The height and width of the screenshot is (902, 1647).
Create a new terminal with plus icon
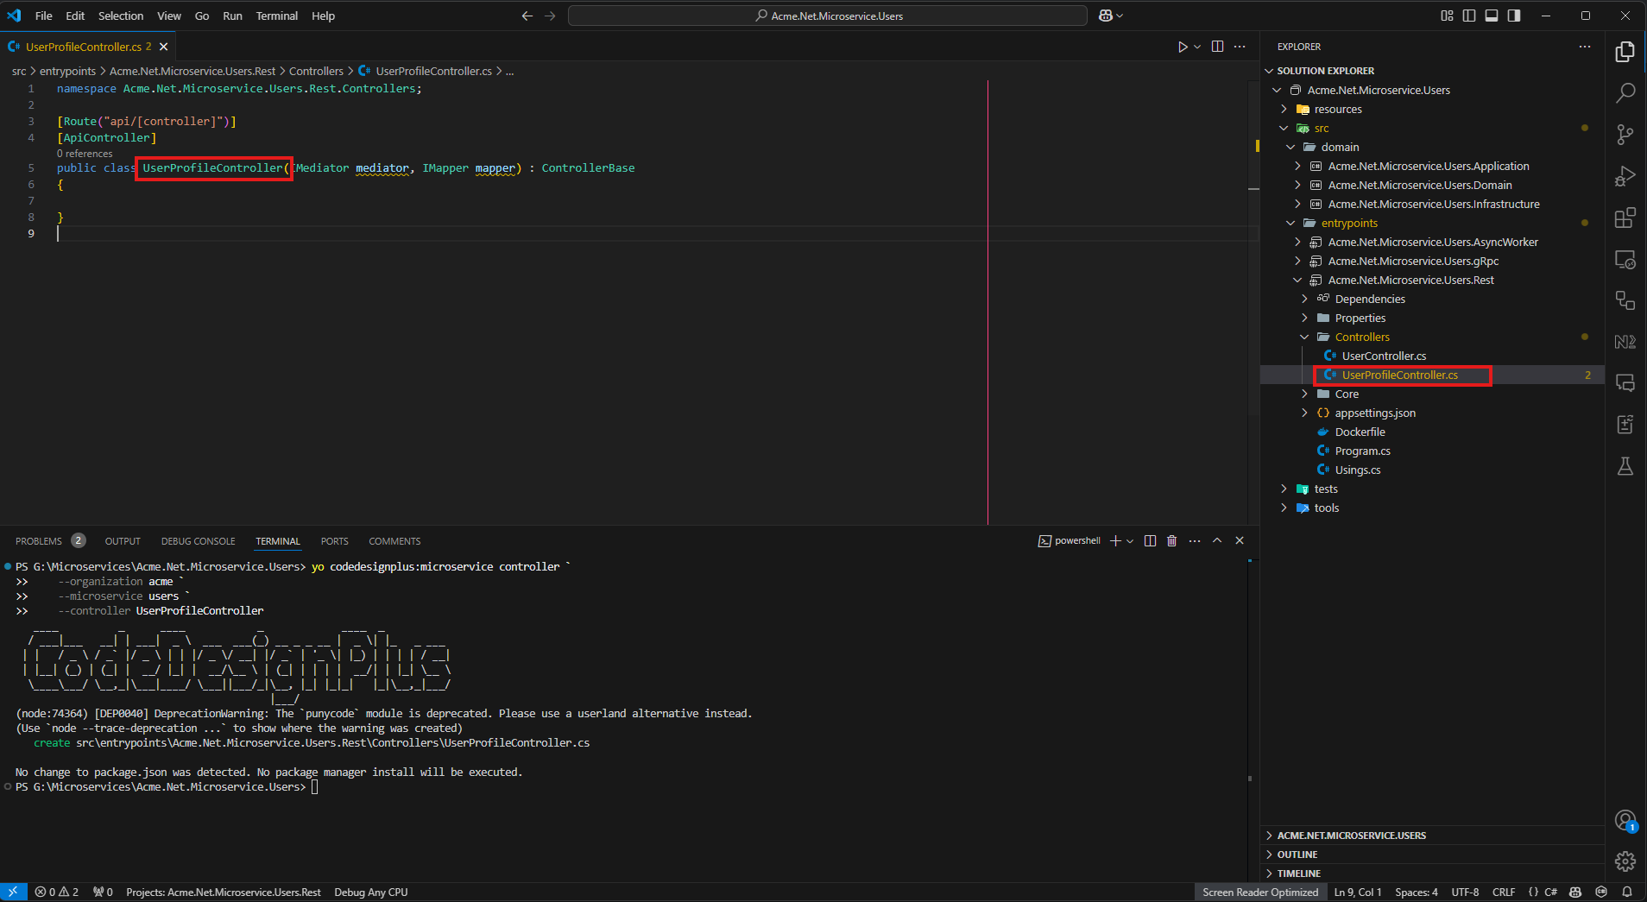1115,540
